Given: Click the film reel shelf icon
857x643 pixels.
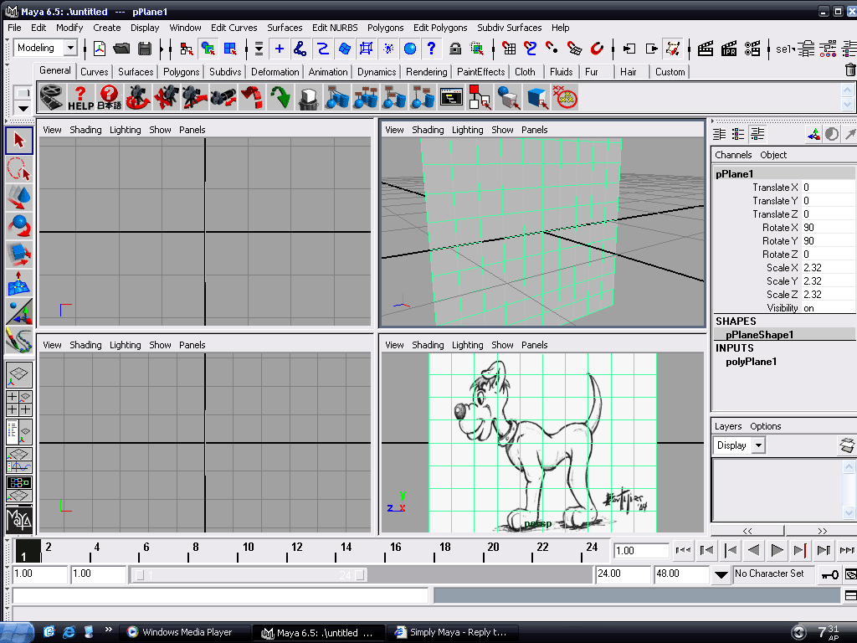Looking at the screenshot, I should pos(52,97).
